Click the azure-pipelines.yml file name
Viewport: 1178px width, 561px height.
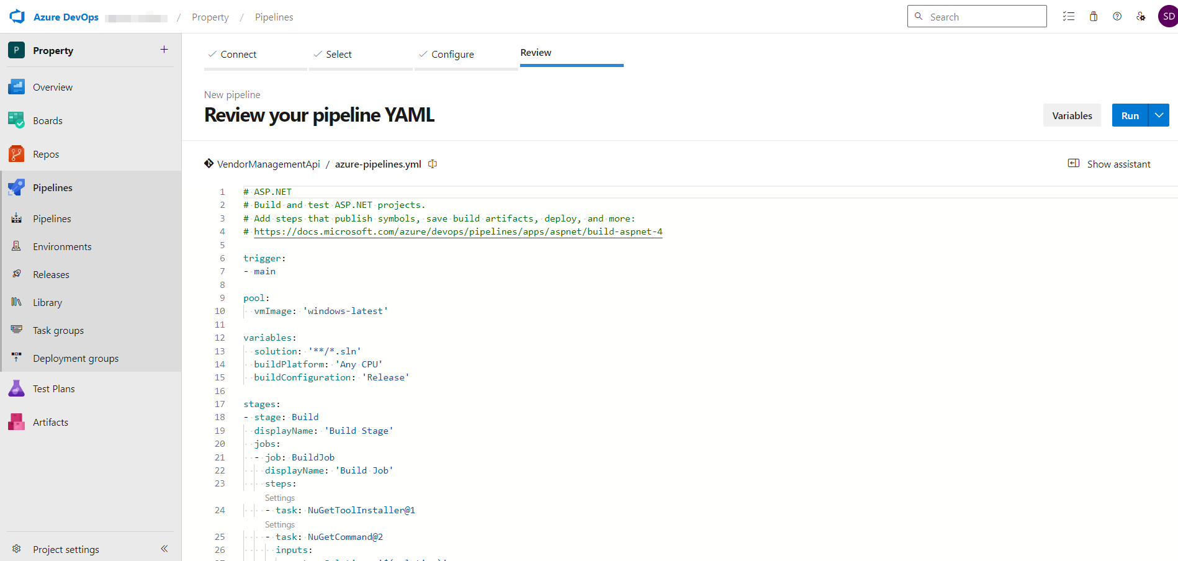point(378,164)
